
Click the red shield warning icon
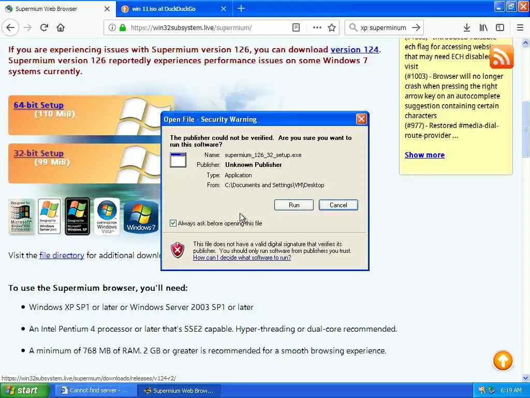coord(178,250)
